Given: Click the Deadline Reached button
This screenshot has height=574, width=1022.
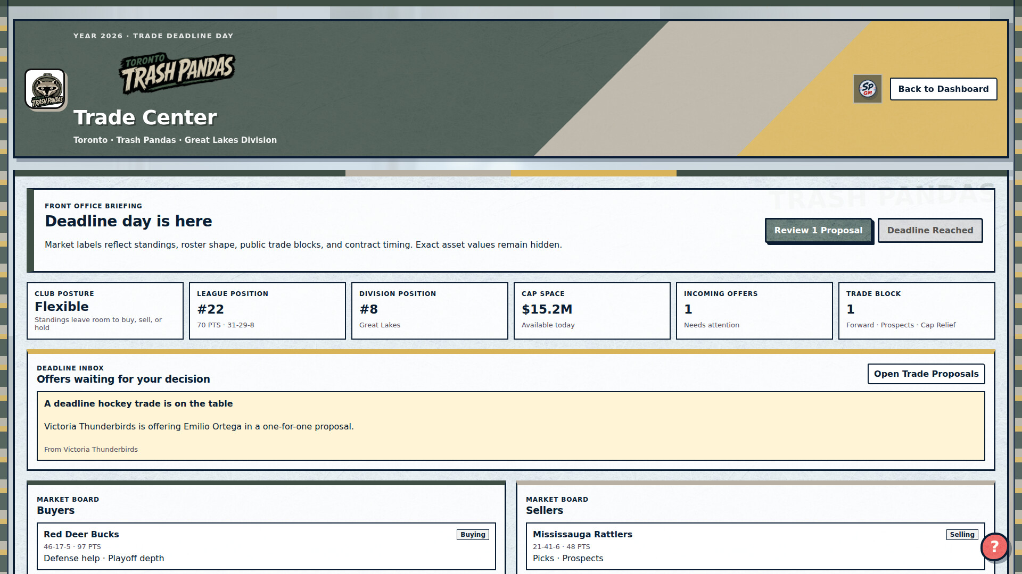Looking at the screenshot, I should 930,230.
